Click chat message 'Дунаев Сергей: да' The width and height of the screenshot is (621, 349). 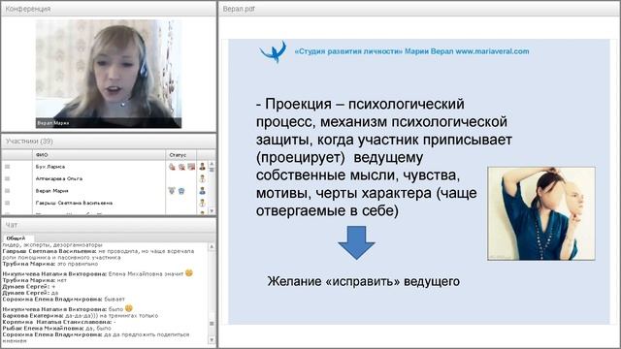point(30,293)
